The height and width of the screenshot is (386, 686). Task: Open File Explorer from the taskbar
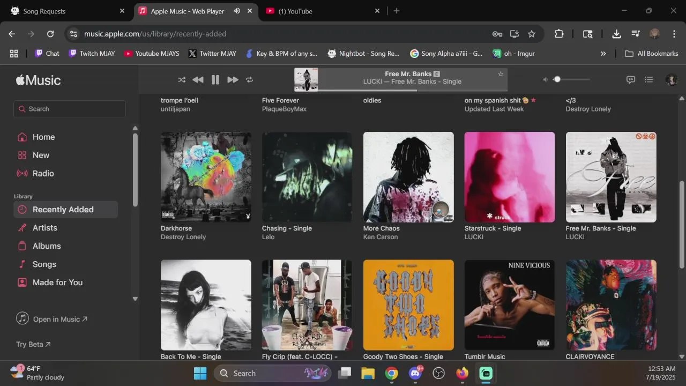tap(368, 373)
